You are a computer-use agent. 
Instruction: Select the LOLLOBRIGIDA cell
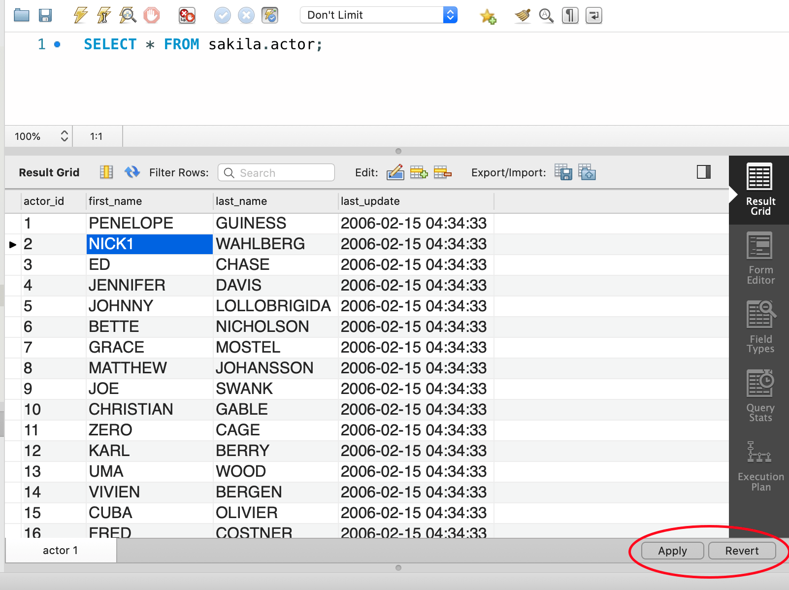point(276,306)
